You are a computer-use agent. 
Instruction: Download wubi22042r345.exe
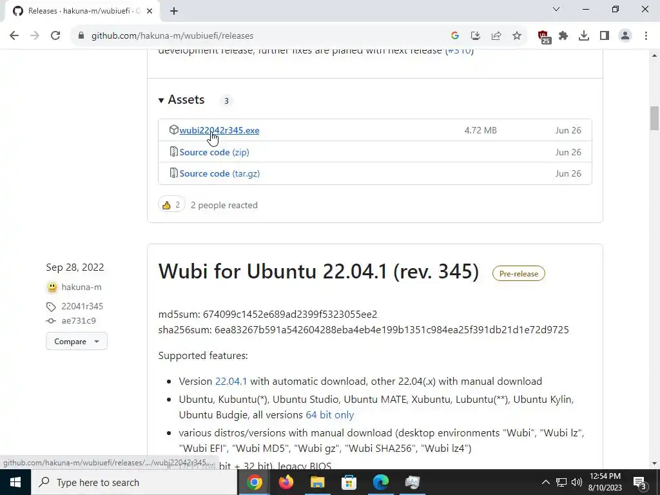pyautogui.click(x=219, y=130)
